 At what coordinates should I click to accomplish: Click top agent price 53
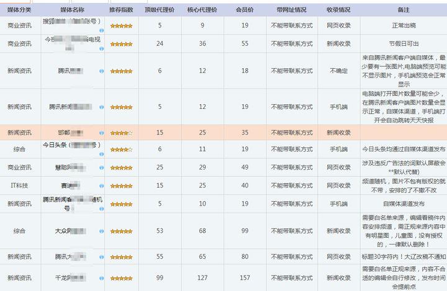tap(160, 231)
